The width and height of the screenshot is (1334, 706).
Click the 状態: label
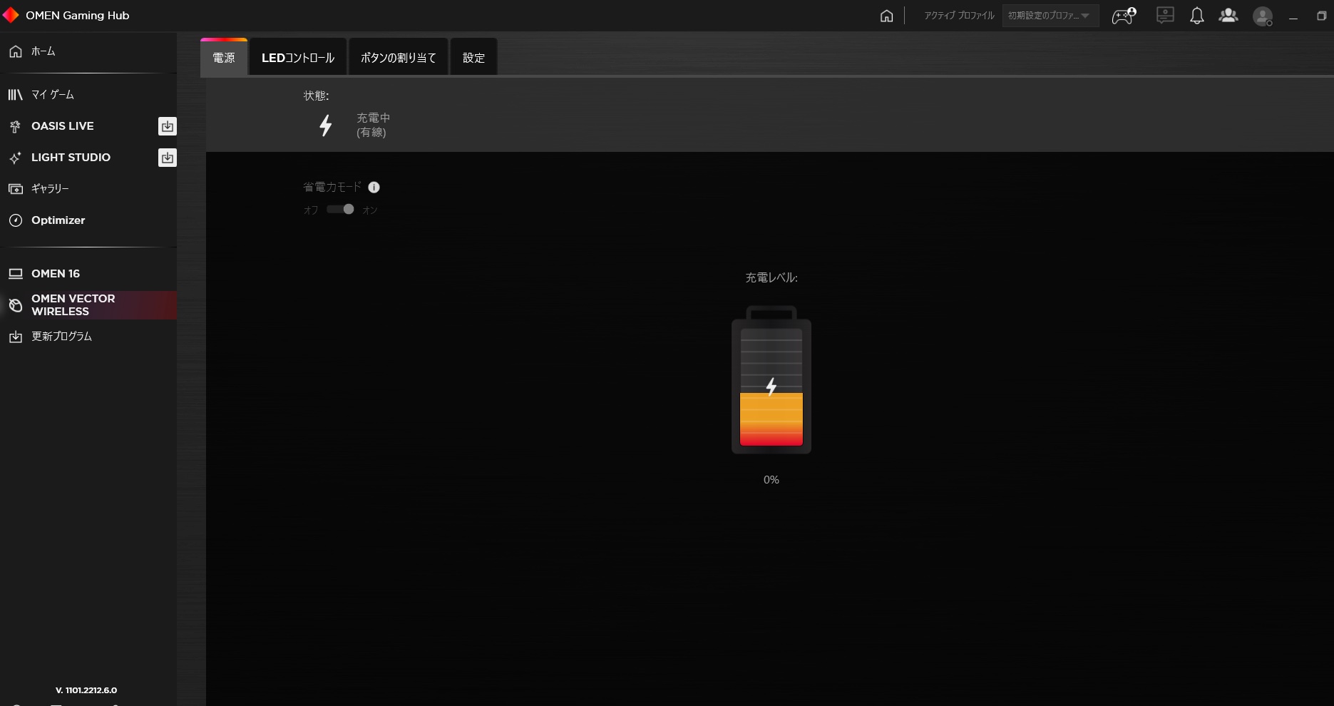click(316, 96)
